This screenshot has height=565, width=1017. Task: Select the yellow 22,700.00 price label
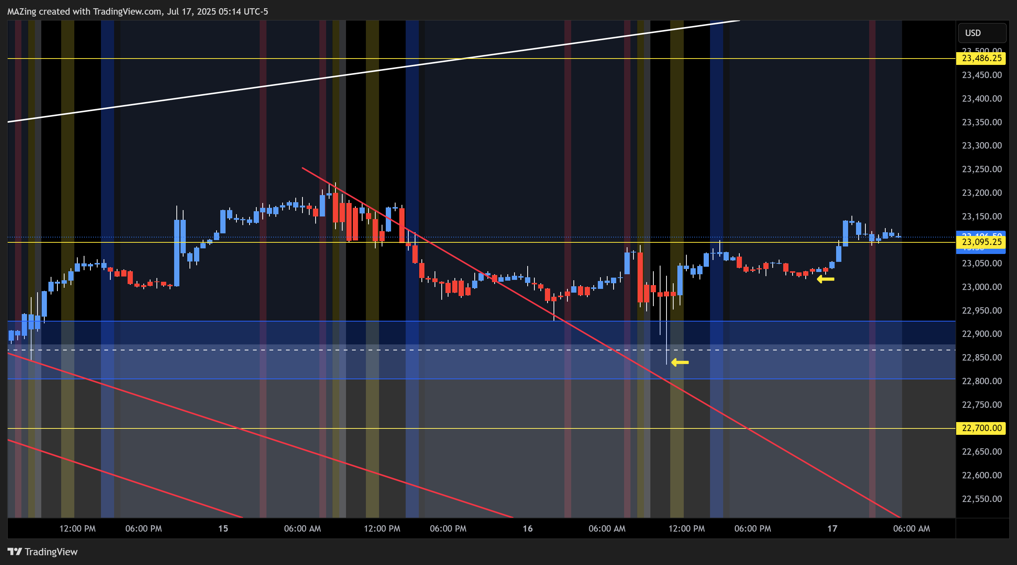click(981, 428)
